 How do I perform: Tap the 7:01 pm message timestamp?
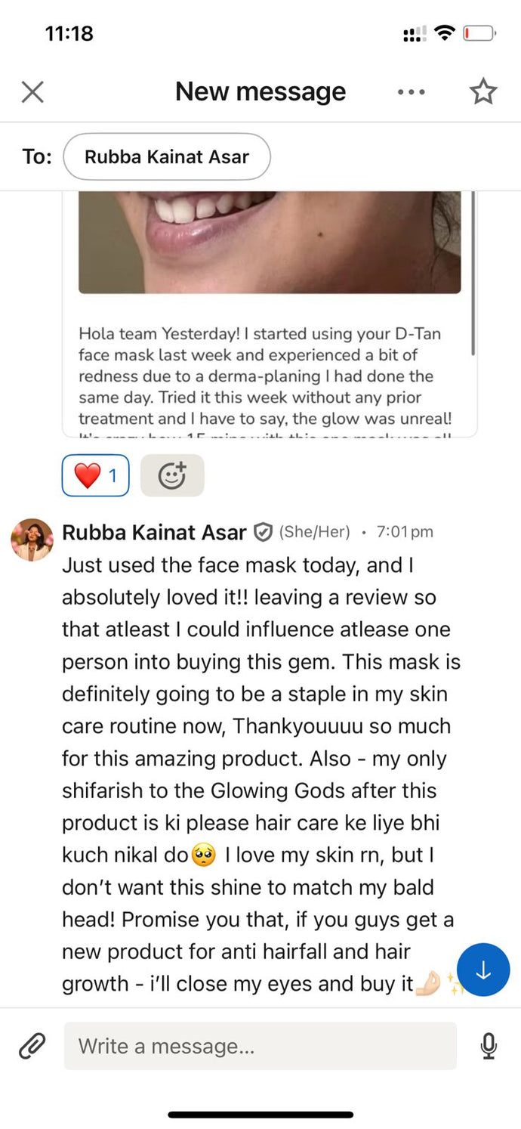405,532
